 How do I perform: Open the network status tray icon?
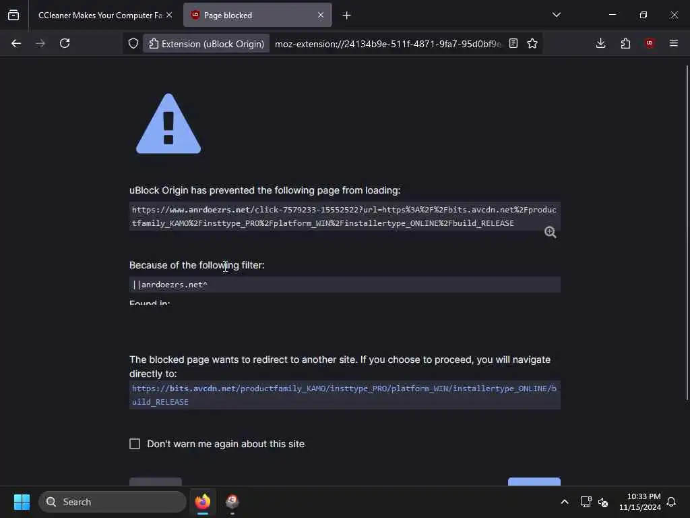coord(586,502)
